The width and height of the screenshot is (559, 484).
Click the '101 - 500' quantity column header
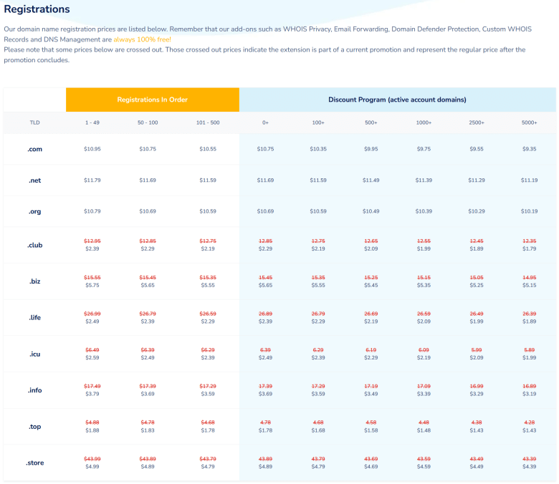[x=208, y=122]
